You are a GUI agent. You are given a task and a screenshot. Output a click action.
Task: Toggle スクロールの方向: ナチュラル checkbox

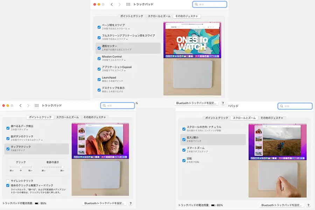pyautogui.click(x=184, y=129)
